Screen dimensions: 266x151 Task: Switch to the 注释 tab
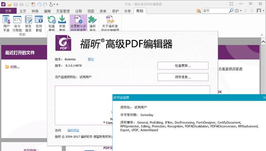coord(78,11)
